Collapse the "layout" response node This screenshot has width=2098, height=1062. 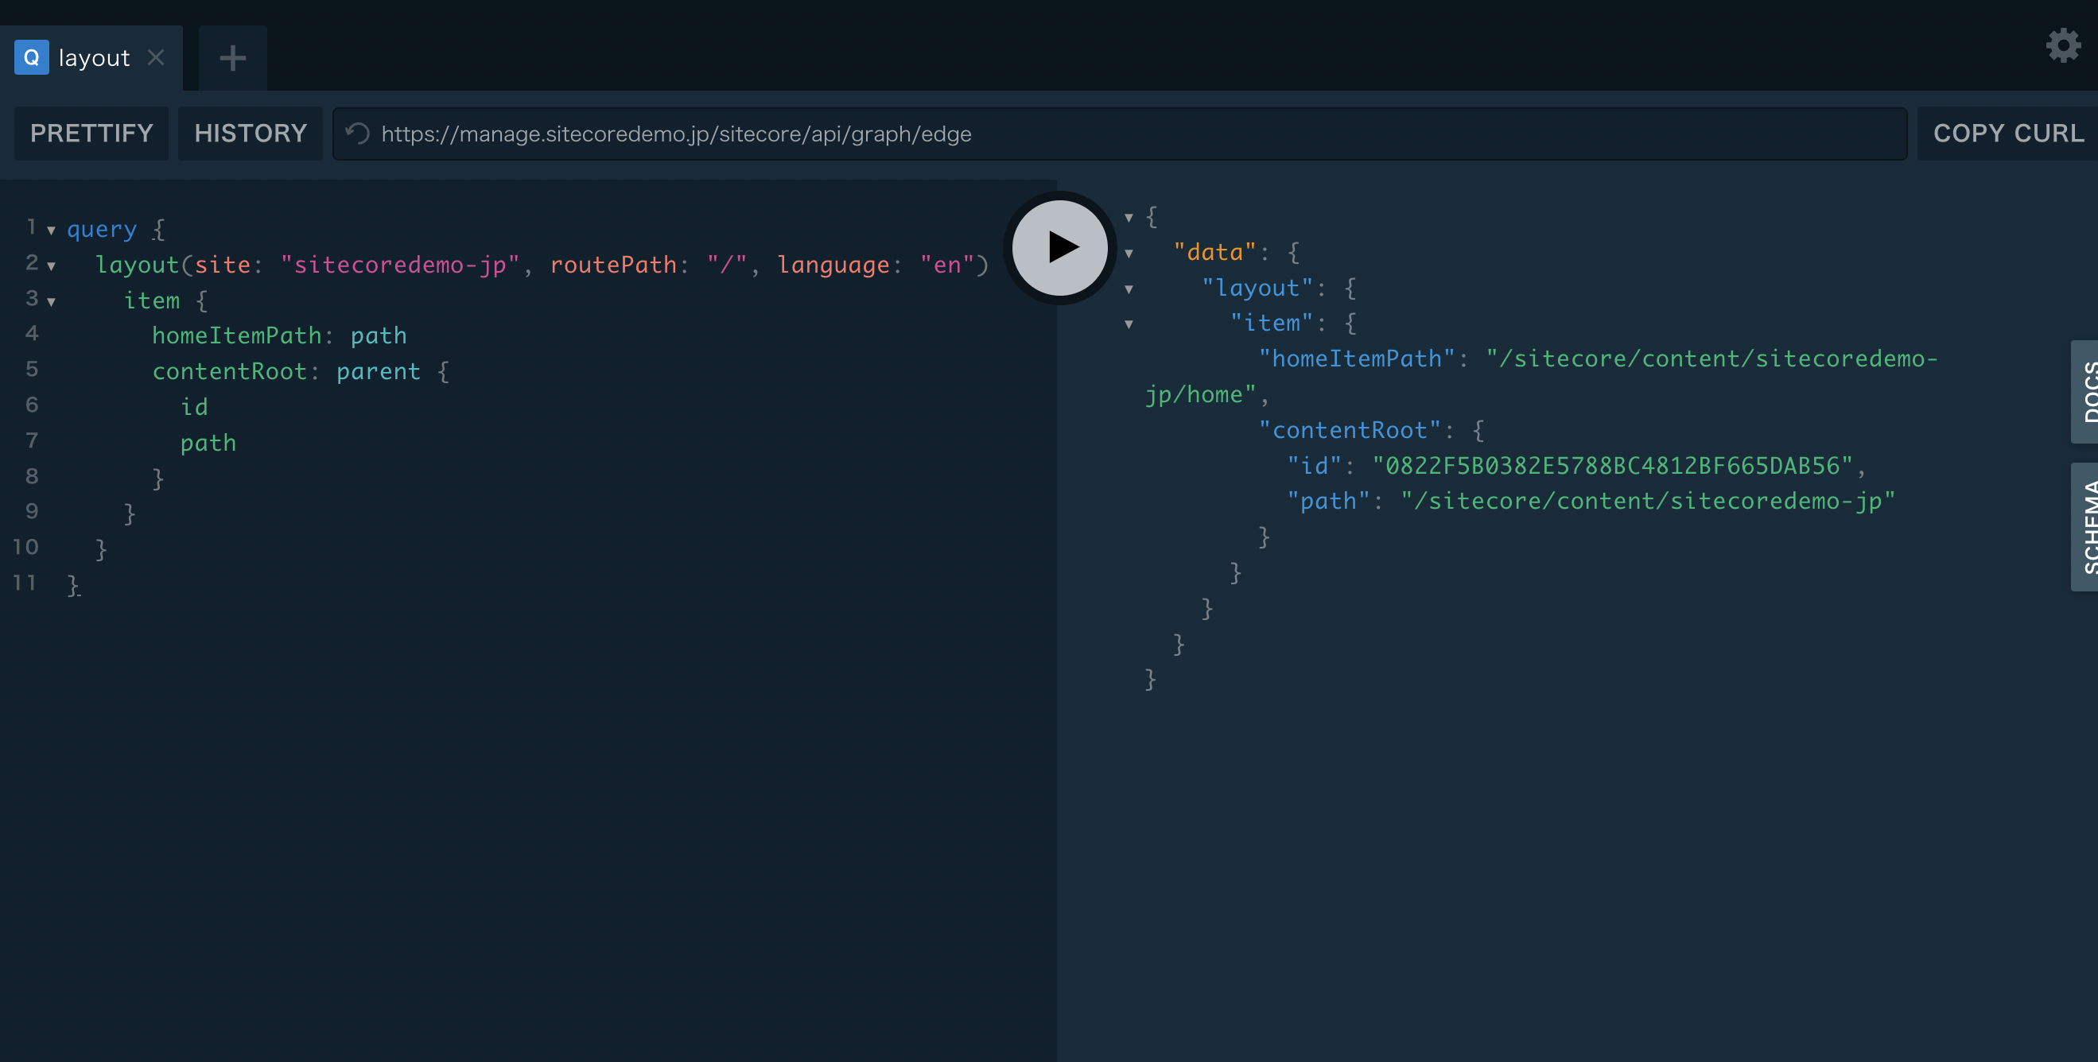(x=1129, y=289)
